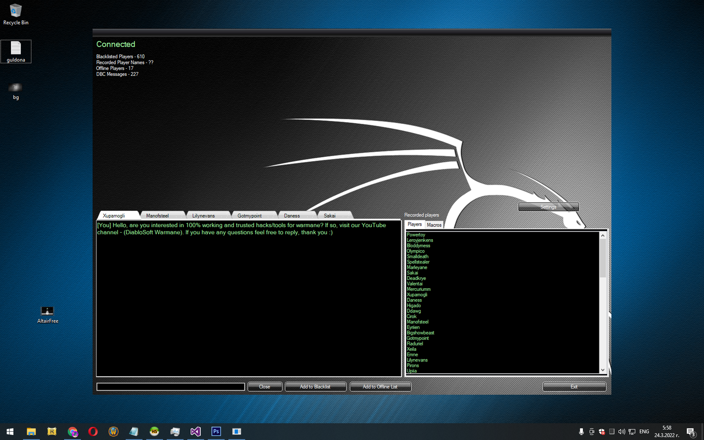The image size is (704, 440).
Task: Select Powertoy in the recorded players list
Action: coord(416,235)
